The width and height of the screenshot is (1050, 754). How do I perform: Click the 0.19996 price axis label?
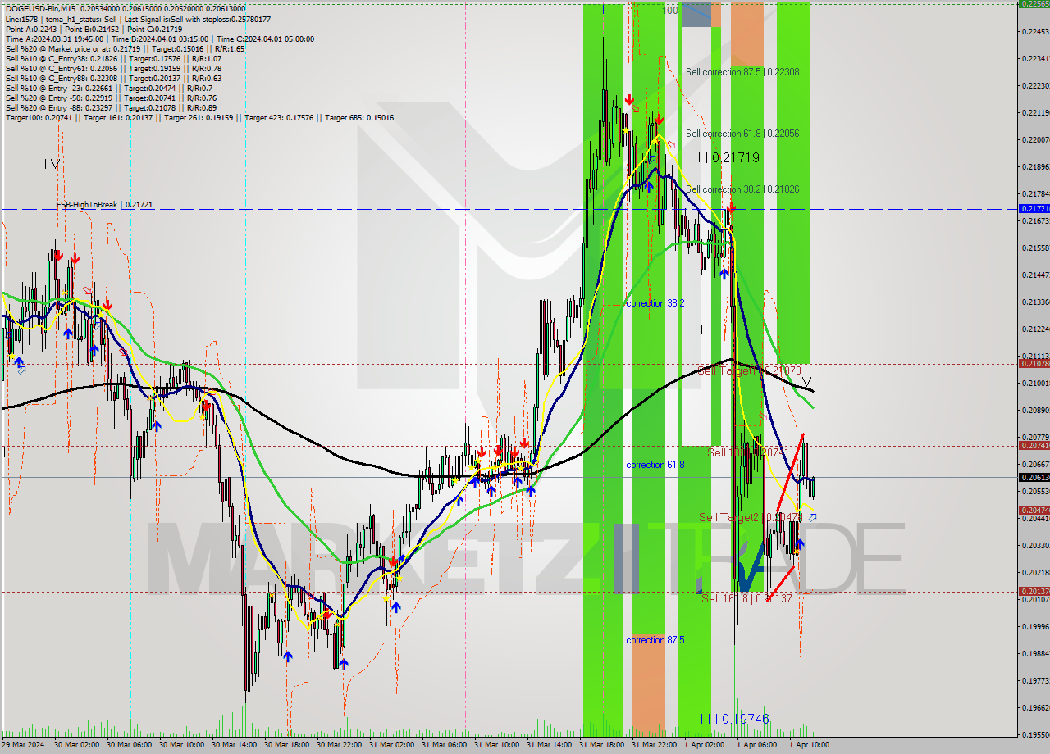[x=1037, y=626]
